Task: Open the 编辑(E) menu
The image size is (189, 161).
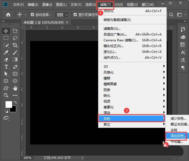Action: pyautogui.click(x=33, y=5)
